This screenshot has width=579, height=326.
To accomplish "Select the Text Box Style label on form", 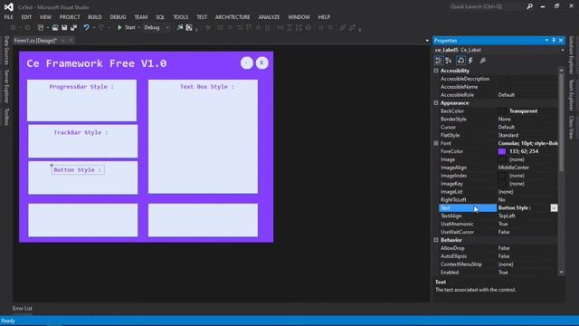I will point(207,87).
